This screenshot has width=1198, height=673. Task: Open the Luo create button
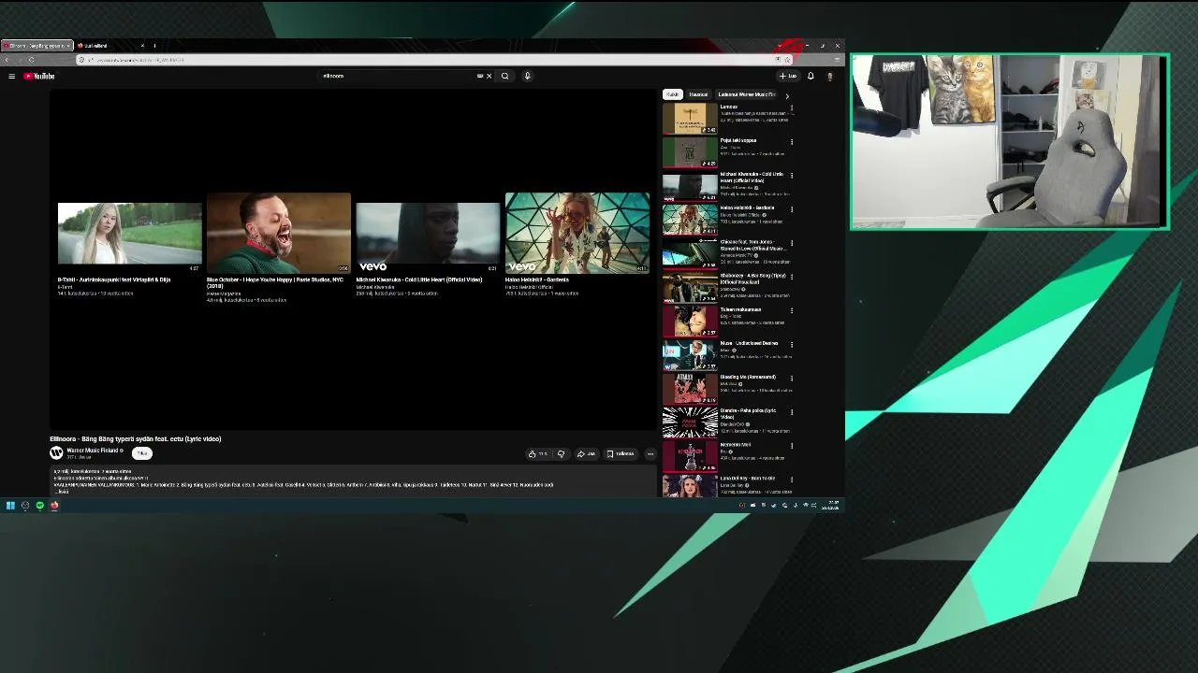click(x=787, y=76)
